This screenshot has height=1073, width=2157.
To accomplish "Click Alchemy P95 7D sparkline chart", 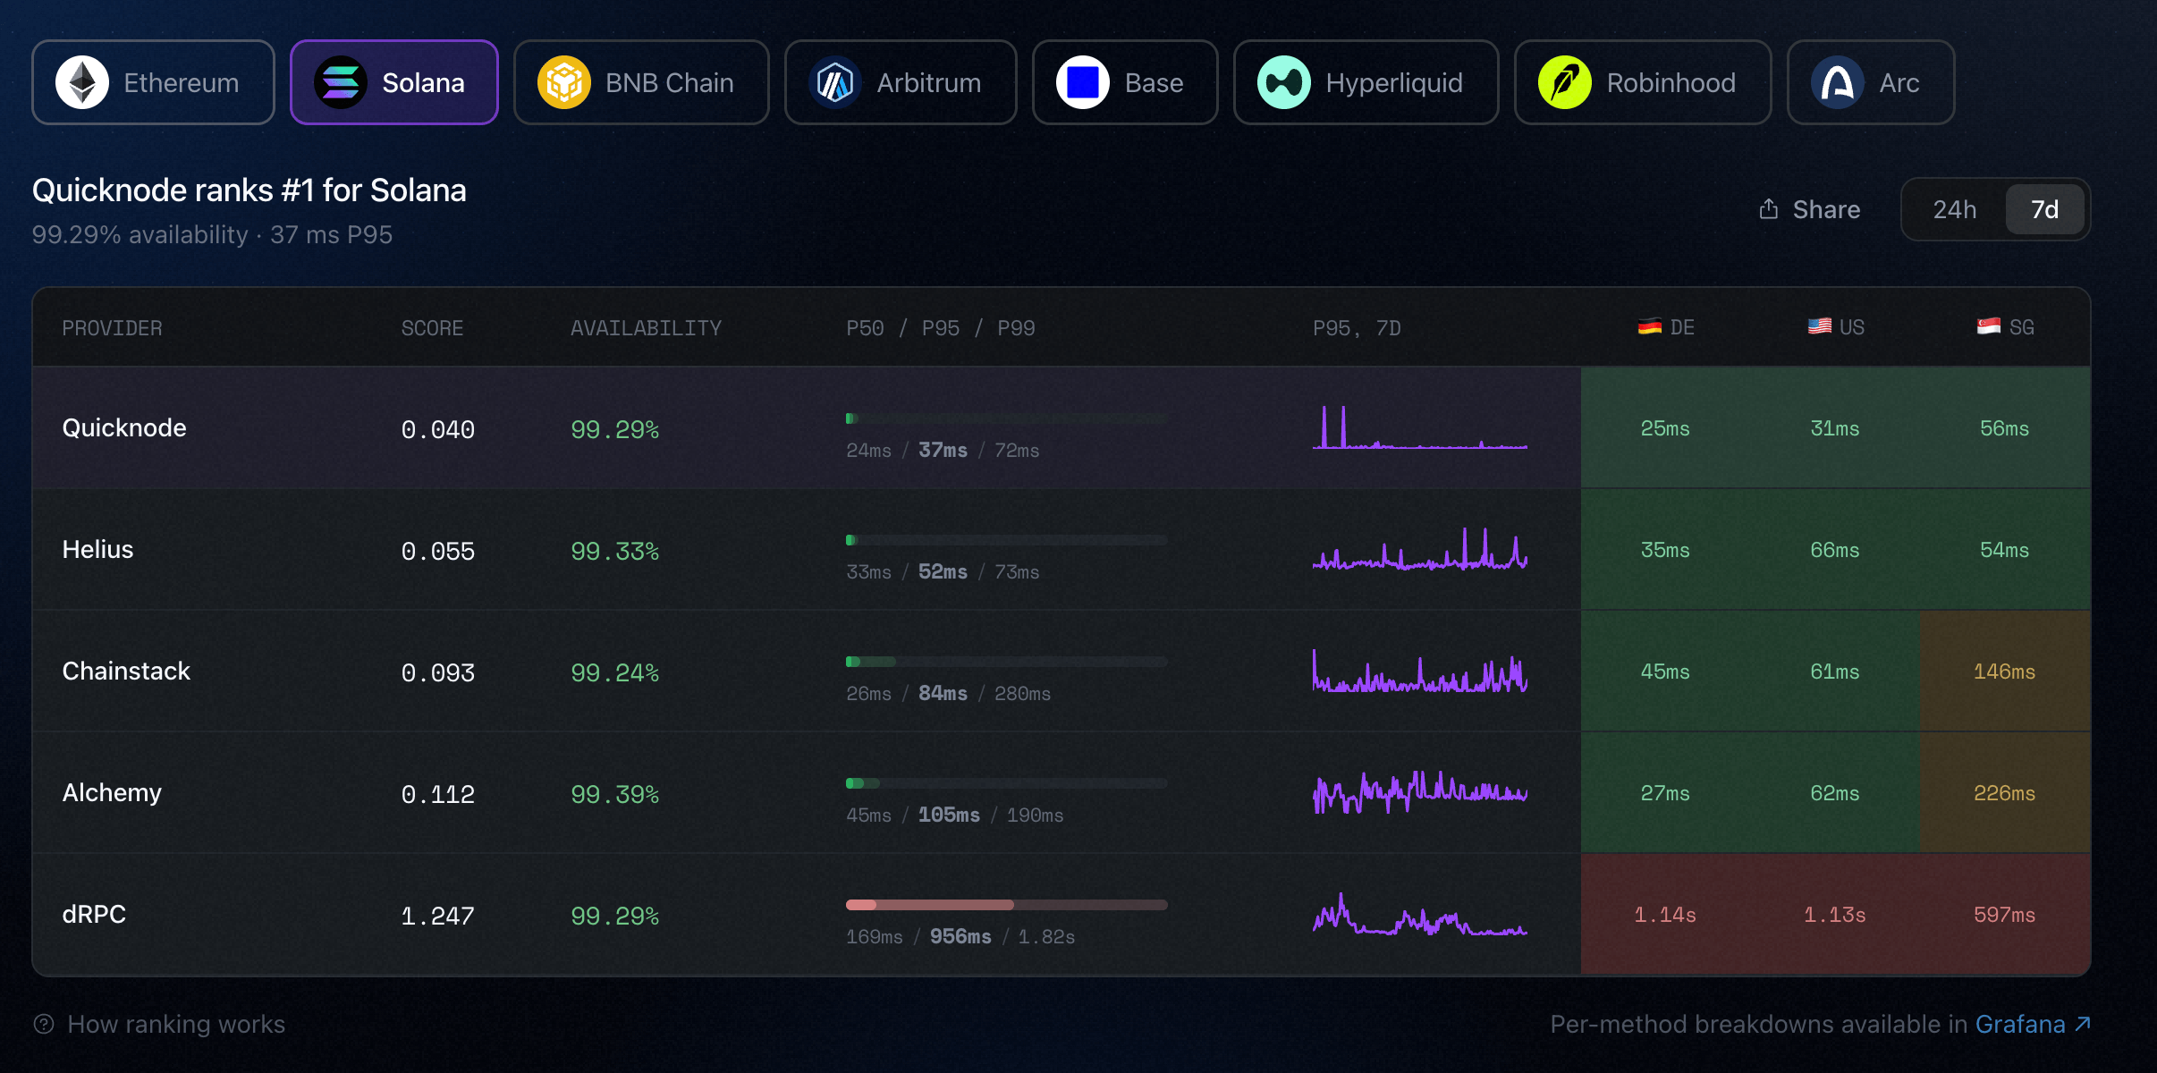I will point(1420,792).
